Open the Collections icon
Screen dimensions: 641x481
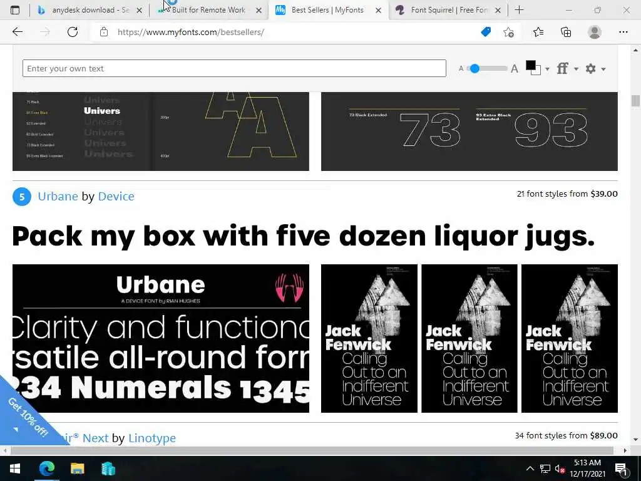pyautogui.click(x=566, y=32)
